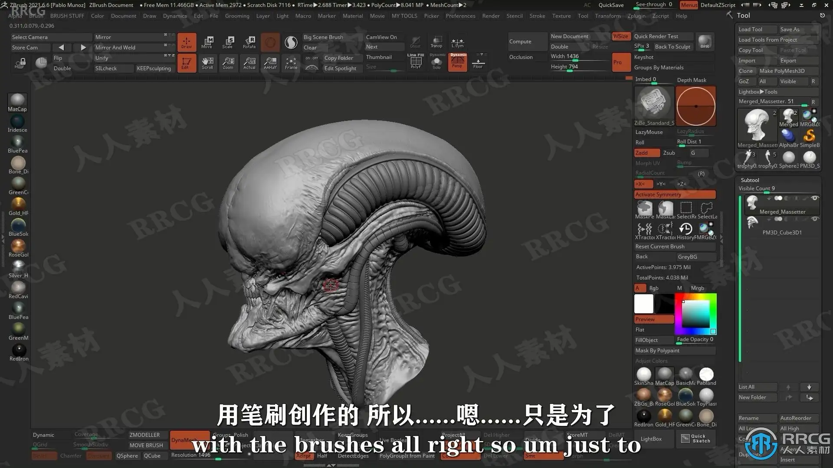Open the Render menu
Viewport: 833px width, 468px height.
(x=491, y=16)
